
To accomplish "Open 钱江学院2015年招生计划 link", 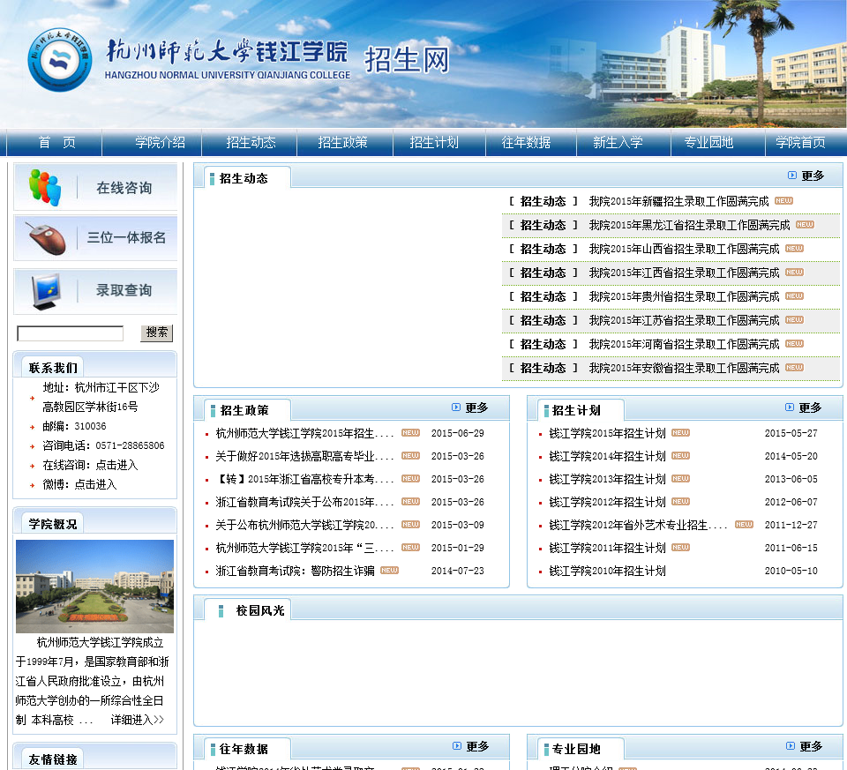I will click(x=607, y=433).
